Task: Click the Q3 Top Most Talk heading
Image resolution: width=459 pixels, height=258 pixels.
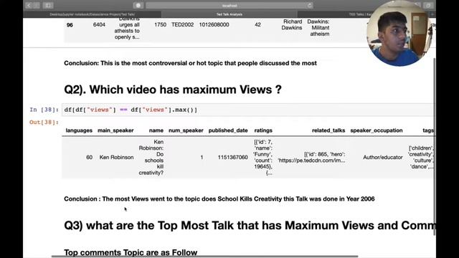Action: point(250,226)
